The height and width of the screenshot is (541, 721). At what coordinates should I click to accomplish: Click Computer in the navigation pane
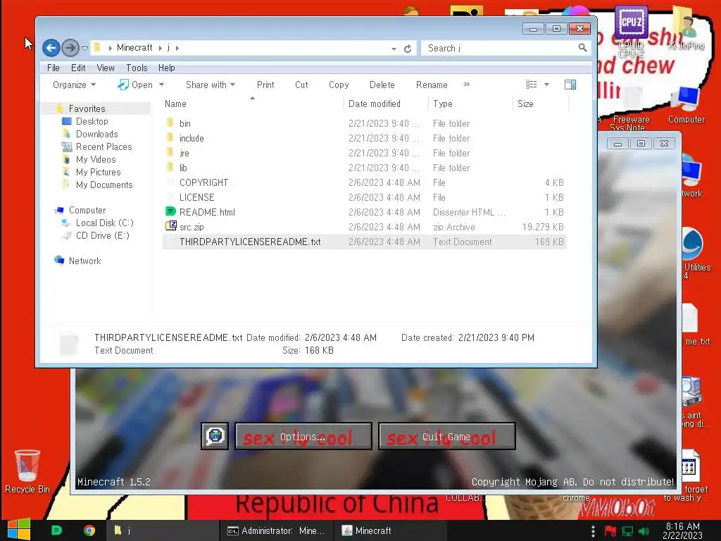point(87,210)
